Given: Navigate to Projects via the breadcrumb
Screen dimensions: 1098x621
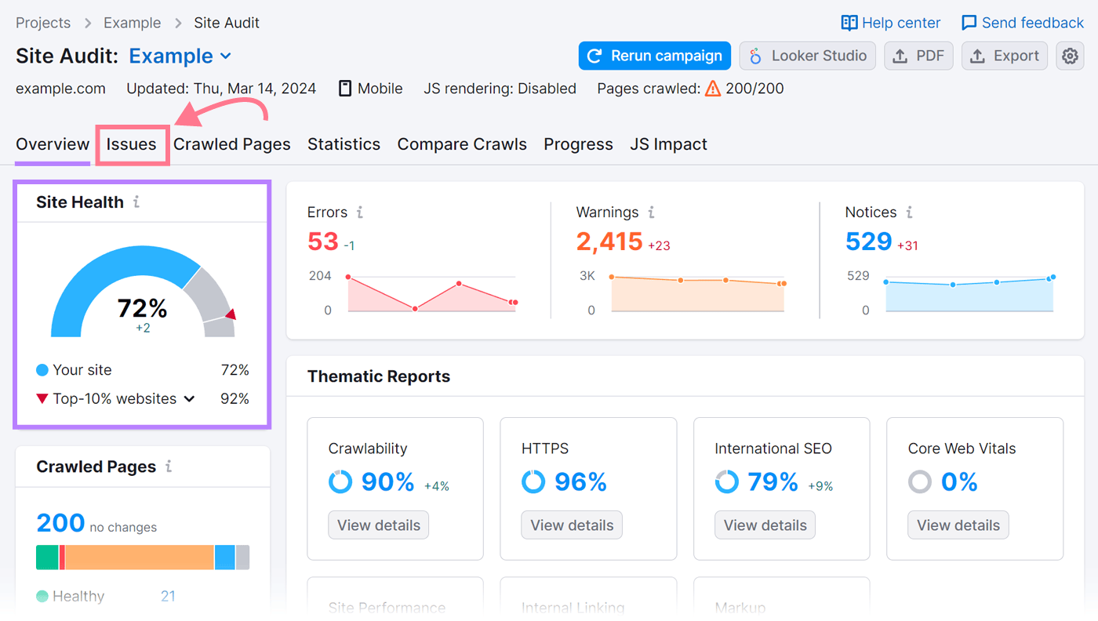Looking at the screenshot, I should tap(43, 23).
